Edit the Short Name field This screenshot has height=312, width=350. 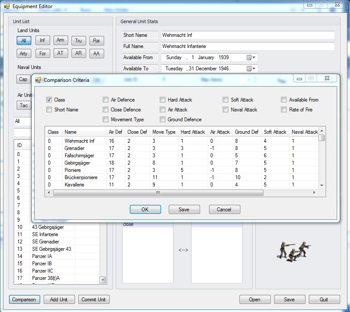click(248, 35)
